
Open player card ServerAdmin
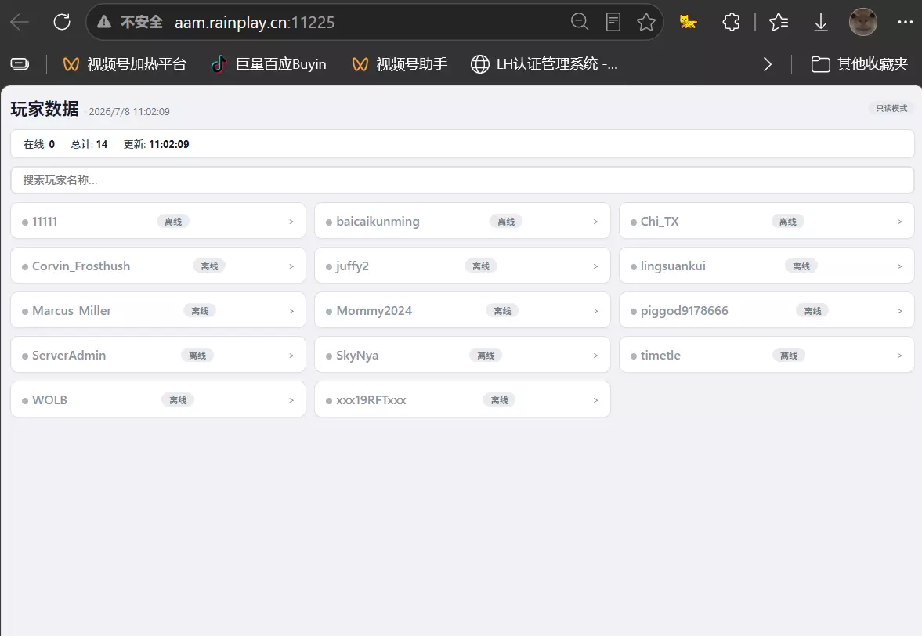pos(158,355)
